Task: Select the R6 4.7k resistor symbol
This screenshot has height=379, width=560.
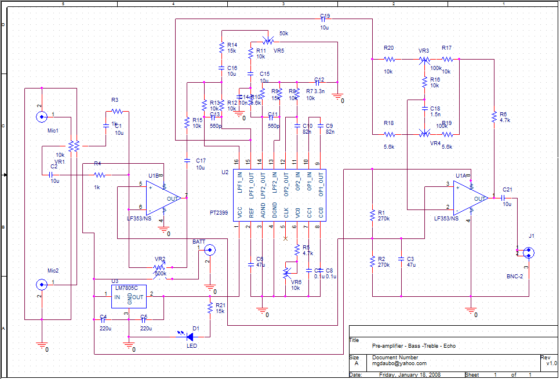Action: click(493, 117)
